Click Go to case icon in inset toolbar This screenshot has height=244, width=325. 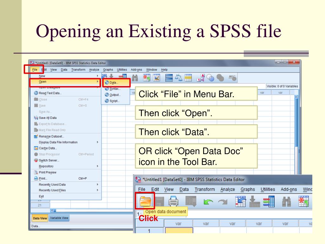(241, 201)
